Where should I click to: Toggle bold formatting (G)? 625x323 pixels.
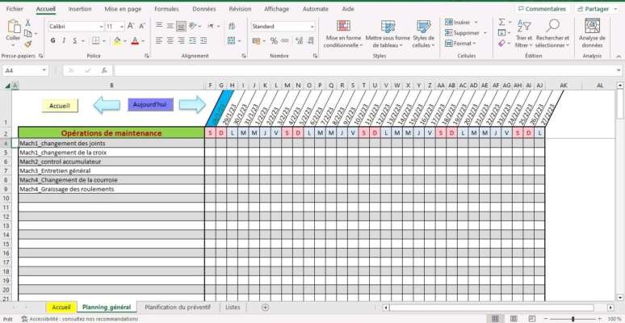(52, 40)
